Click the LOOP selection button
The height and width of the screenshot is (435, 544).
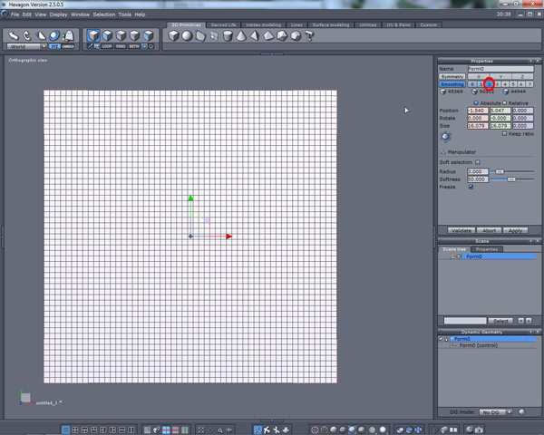tap(107, 46)
